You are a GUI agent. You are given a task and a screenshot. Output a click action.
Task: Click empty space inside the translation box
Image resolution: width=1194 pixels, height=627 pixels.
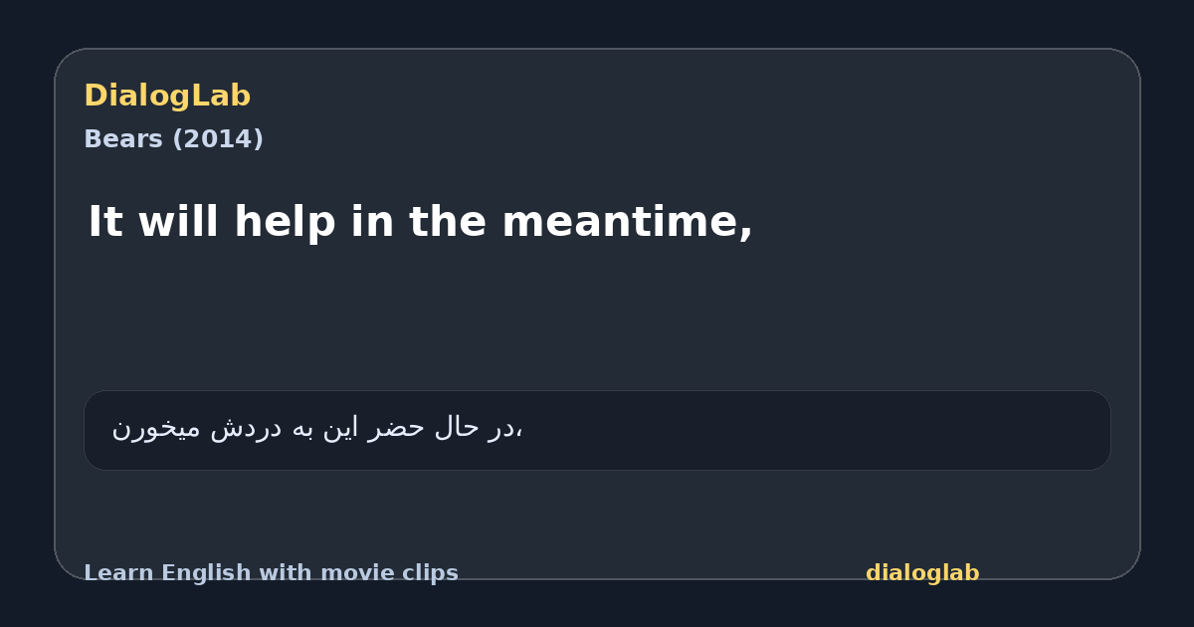tap(816, 430)
